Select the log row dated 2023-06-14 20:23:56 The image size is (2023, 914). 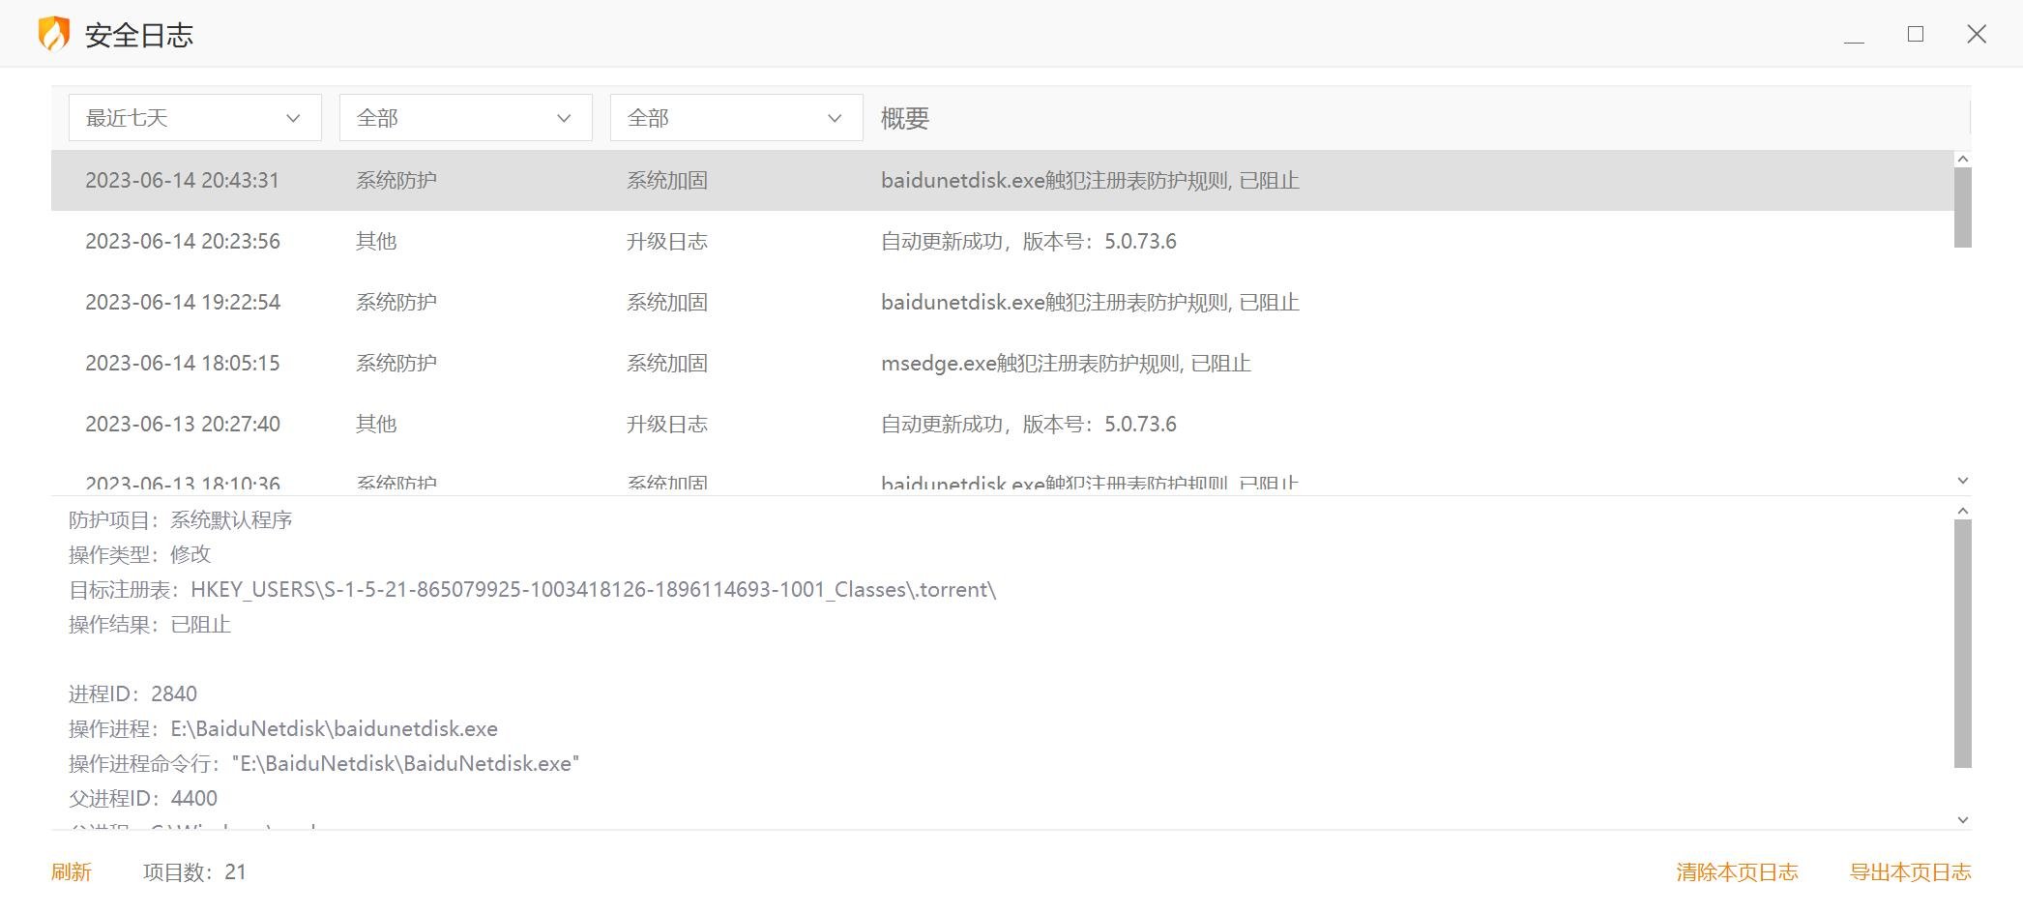point(1002,241)
